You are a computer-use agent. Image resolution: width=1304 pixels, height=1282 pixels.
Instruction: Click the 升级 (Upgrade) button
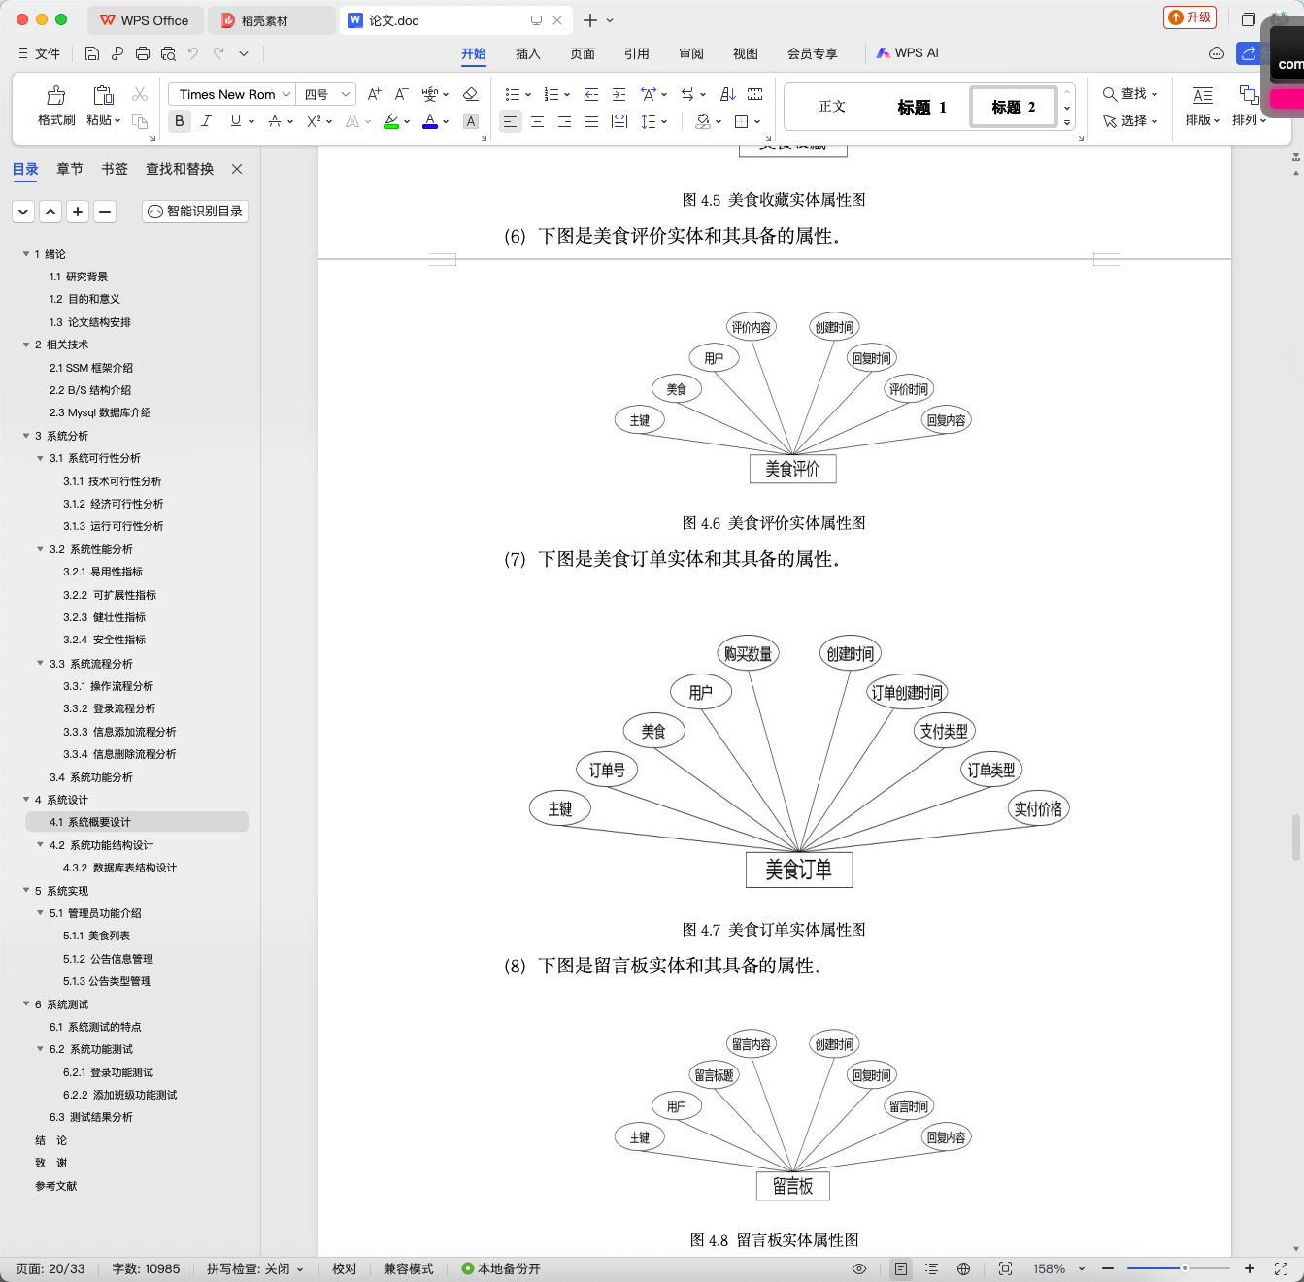1190,17
